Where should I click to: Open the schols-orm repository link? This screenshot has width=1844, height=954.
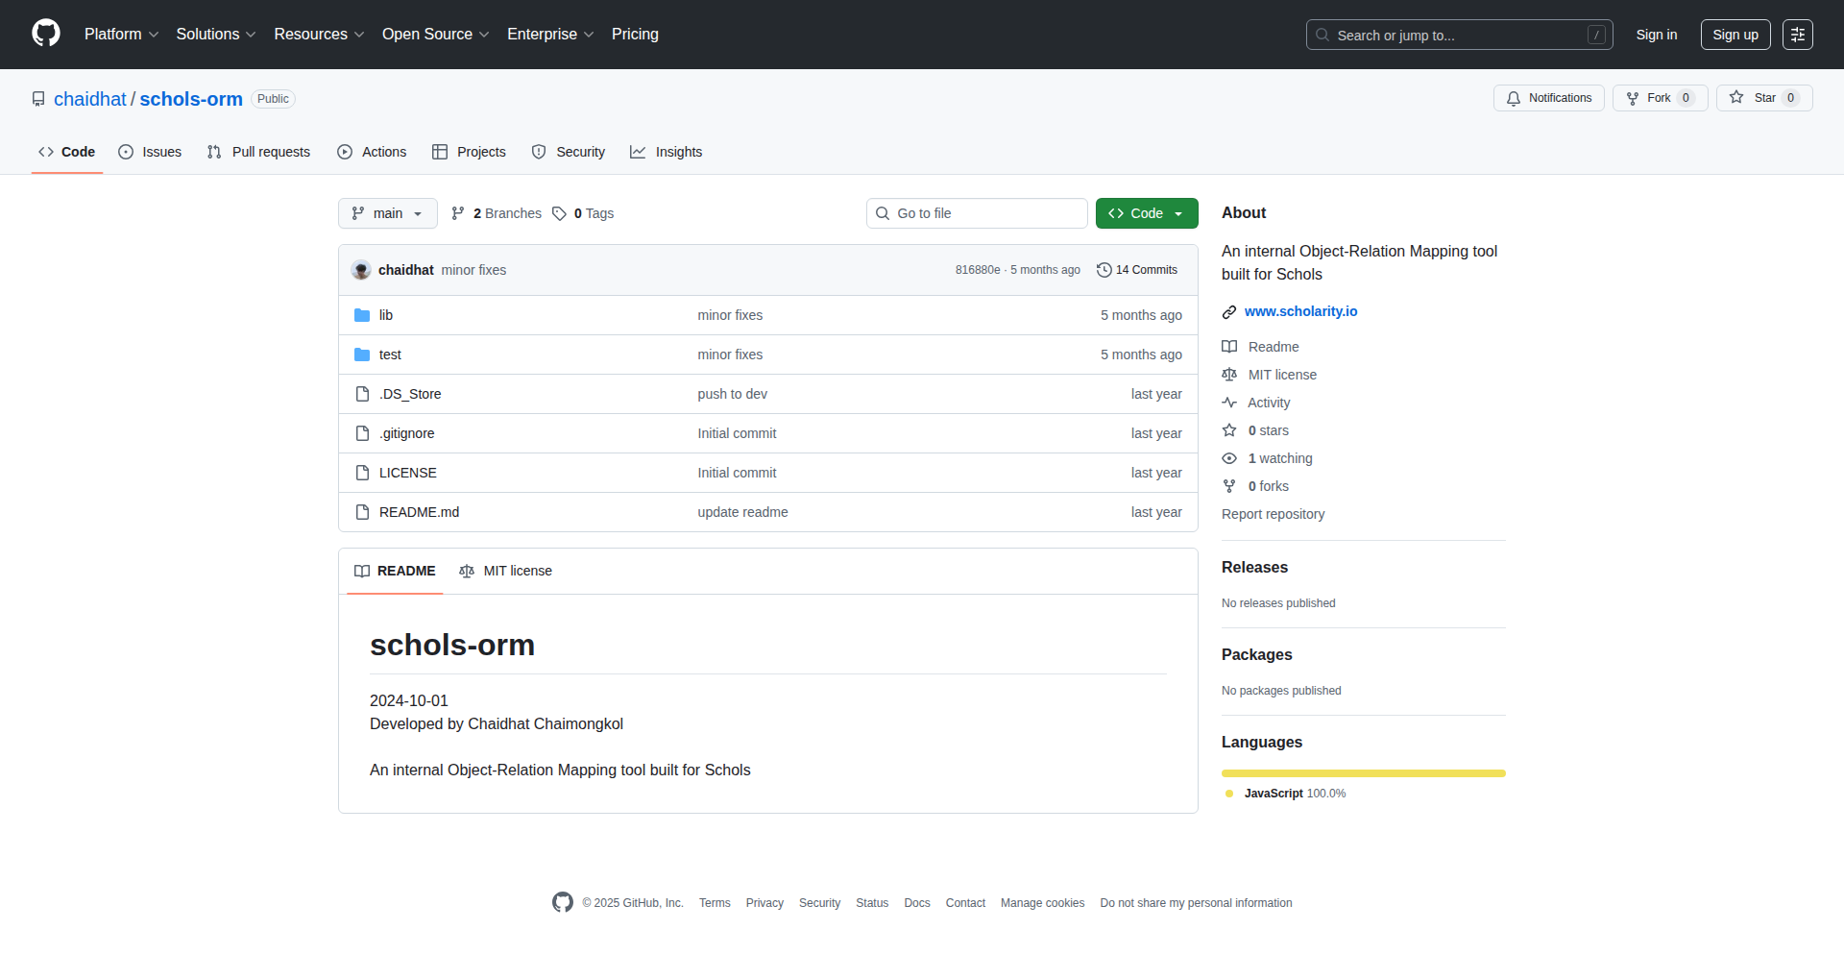191,99
